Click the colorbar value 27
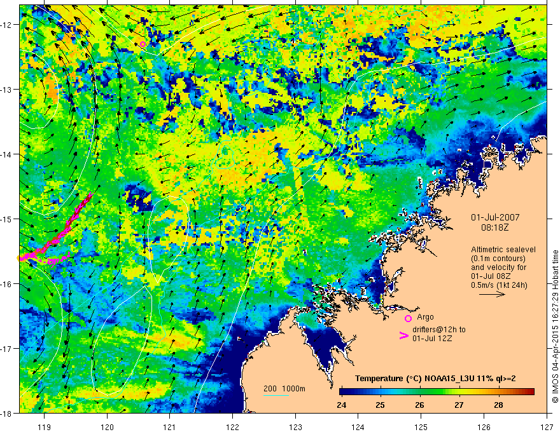560x432 pixels. 459,405
